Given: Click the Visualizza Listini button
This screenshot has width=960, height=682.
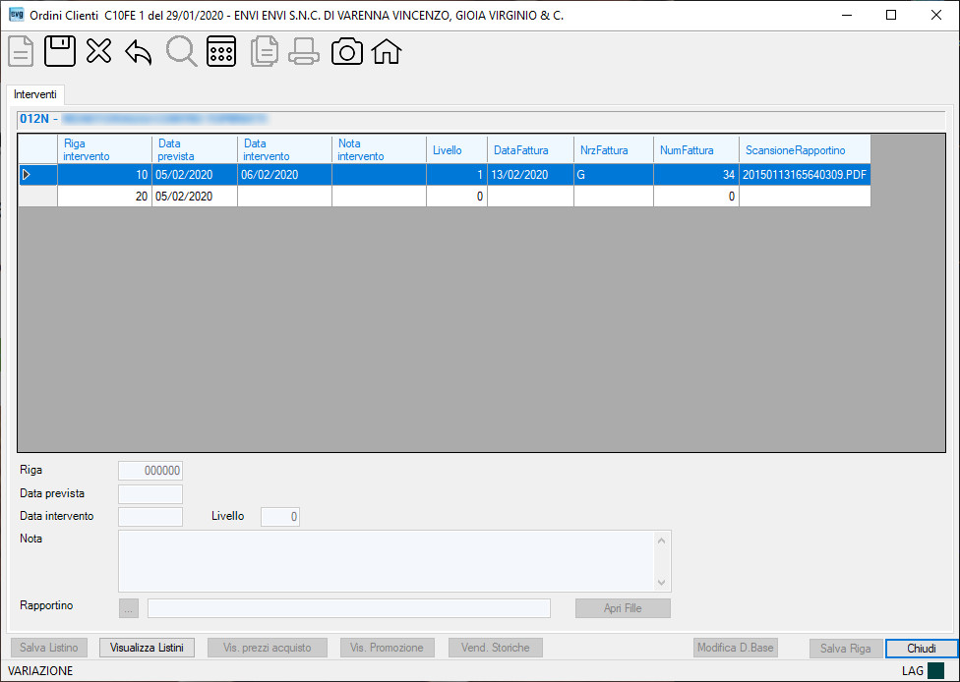Looking at the screenshot, I should (x=147, y=648).
